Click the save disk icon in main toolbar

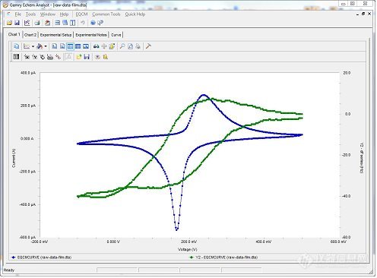pyautogui.click(x=17, y=23)
